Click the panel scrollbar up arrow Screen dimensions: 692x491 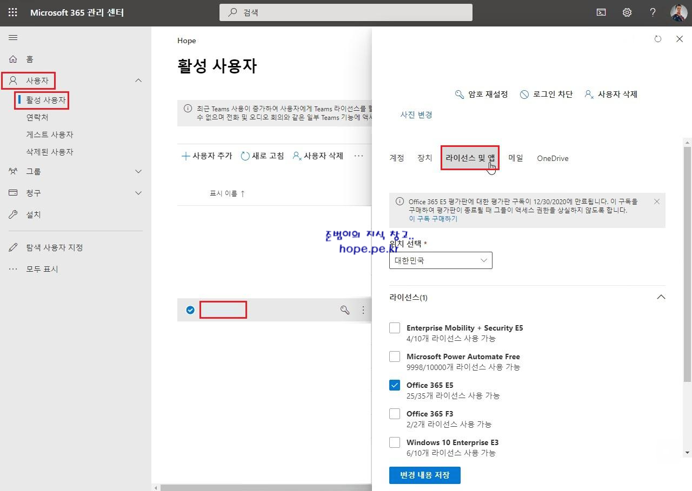[687, 143]
